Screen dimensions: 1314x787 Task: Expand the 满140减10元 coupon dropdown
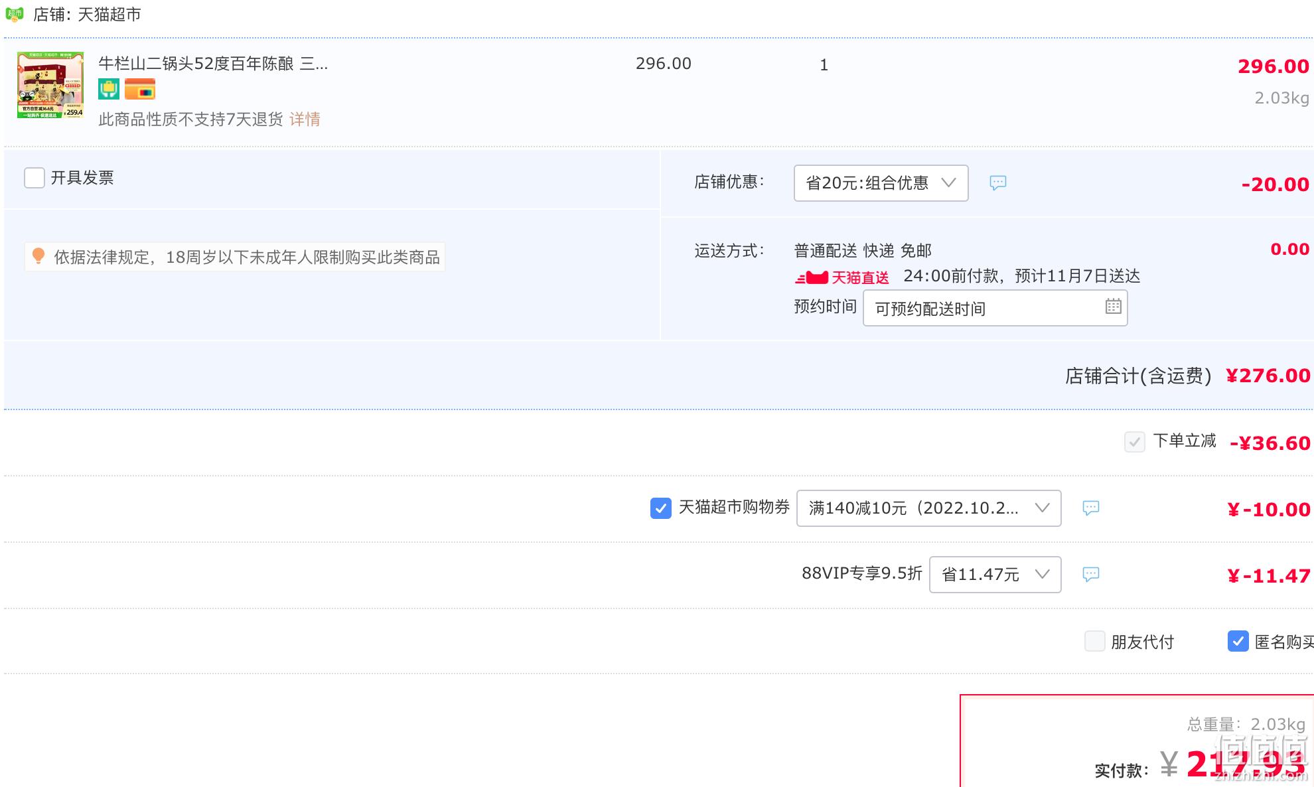click(x=928, y=508)
